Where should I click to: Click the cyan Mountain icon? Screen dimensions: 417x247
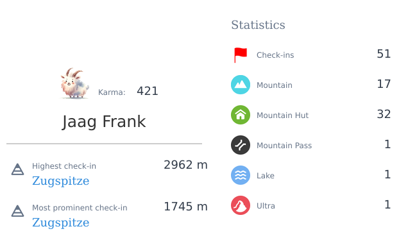coord(241,85)
